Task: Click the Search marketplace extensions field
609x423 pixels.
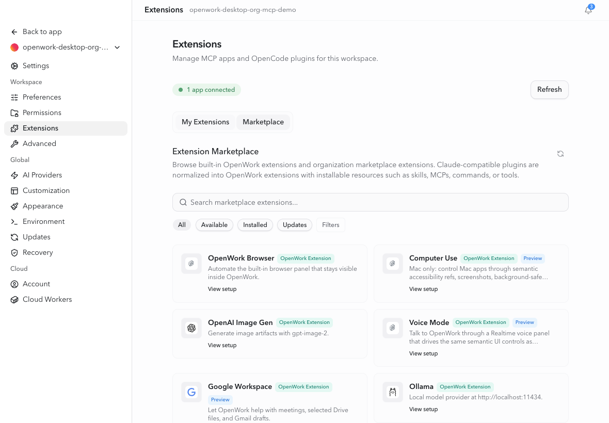Action: (370, 202)
